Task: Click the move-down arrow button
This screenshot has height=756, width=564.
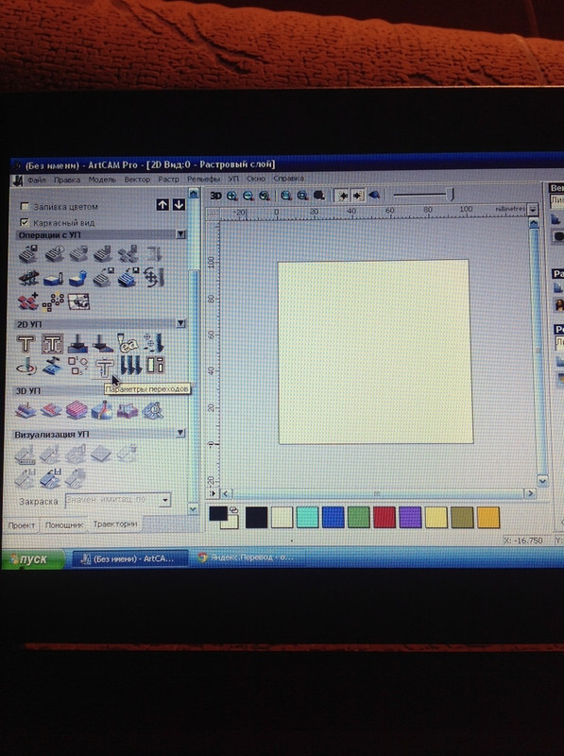Action: pos(179,204)
